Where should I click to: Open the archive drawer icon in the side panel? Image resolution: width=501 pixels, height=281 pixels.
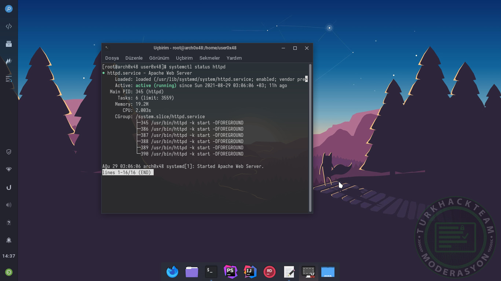click(x=9, y=44)
